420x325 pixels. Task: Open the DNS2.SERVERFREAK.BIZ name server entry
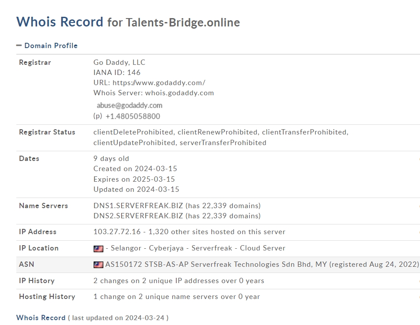(138, 216)
